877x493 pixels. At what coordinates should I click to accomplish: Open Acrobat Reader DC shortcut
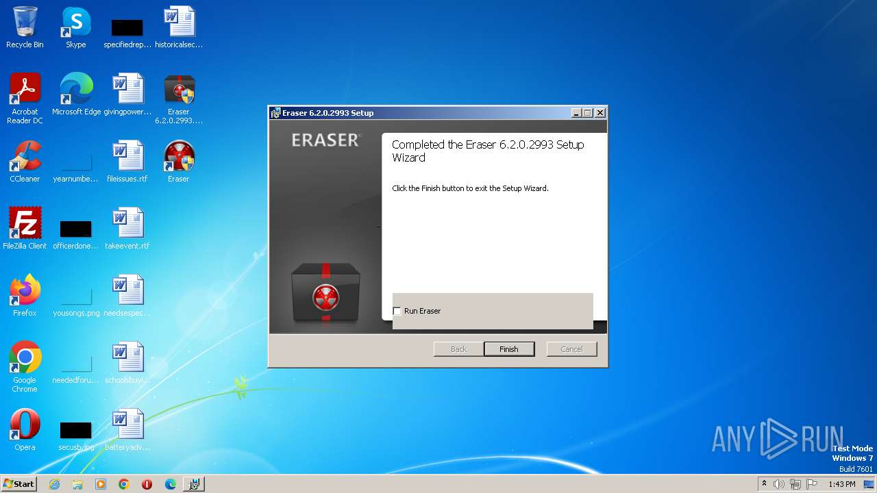click(x=25, y=99)
